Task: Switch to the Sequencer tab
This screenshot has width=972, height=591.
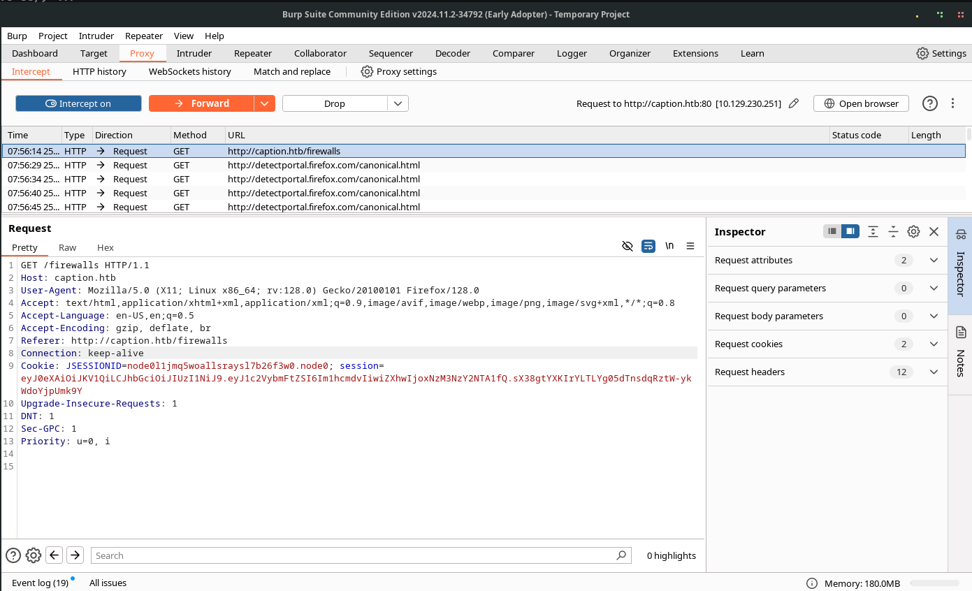Action: [391, 53]
